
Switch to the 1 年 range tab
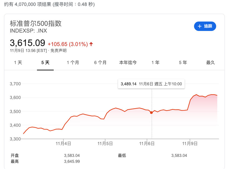click(155, 63)
